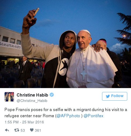Like the tweet with the heart icon
The width and height of the screenshot is (131, 136).
pos(32,130)
